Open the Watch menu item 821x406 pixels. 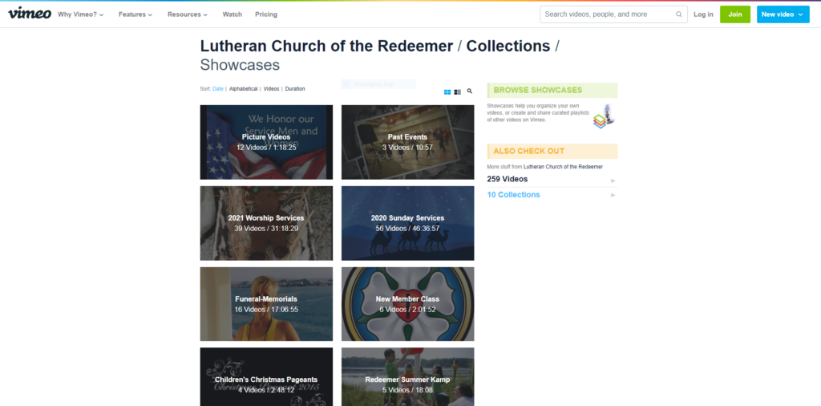click(232, 14)
